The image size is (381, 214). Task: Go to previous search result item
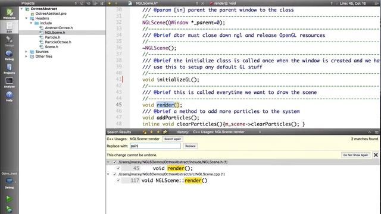coord(151,132)
